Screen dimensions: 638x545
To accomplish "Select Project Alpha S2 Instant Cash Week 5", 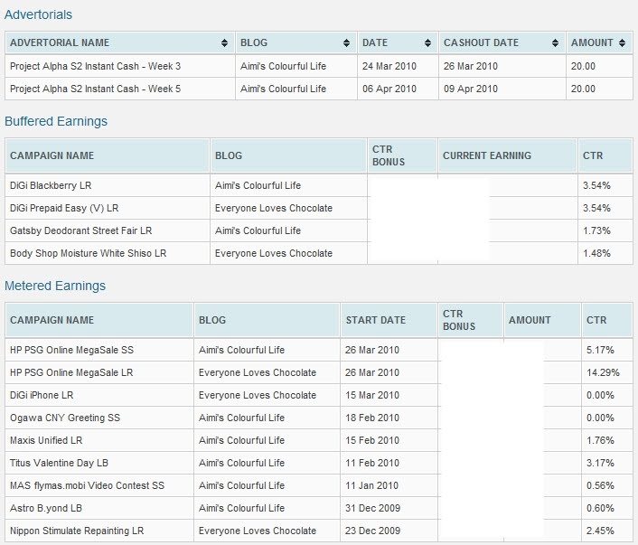I will tap(95, 89).
